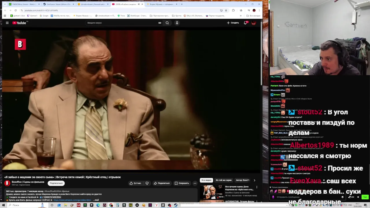370x208 pixels.
Task: Dislike the video with thumbs down
Action: pyautogui.click(x=147, y=183)
